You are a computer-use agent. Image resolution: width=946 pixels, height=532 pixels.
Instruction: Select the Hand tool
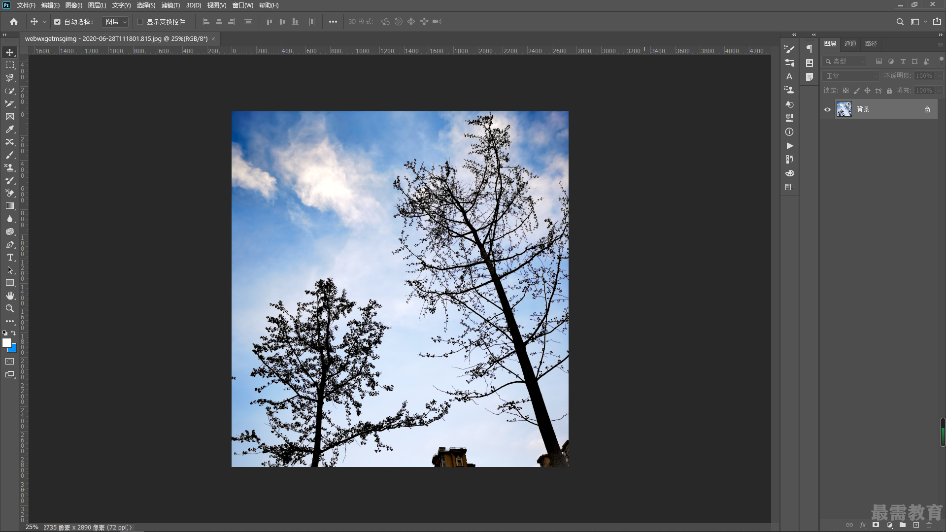click(10, 296)
